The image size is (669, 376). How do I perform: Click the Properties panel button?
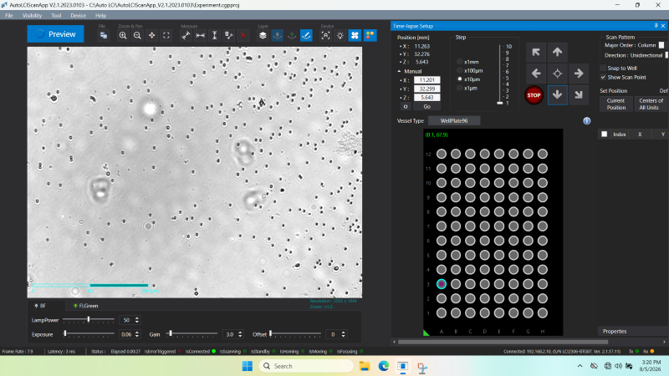coord(633,331)
